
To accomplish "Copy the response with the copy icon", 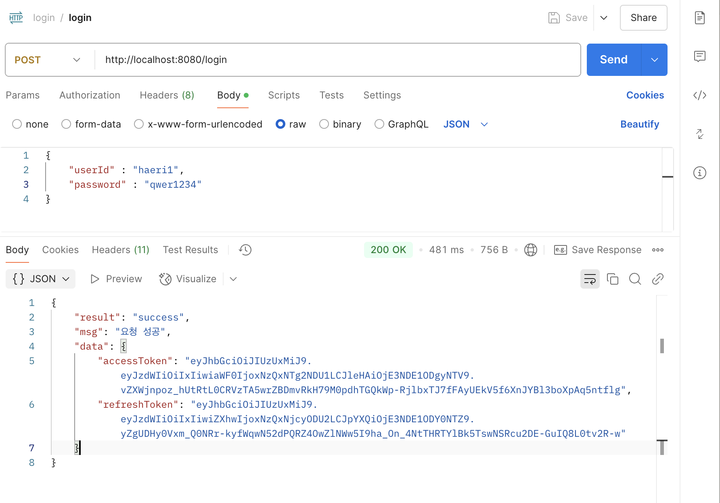I will point(613,279).
